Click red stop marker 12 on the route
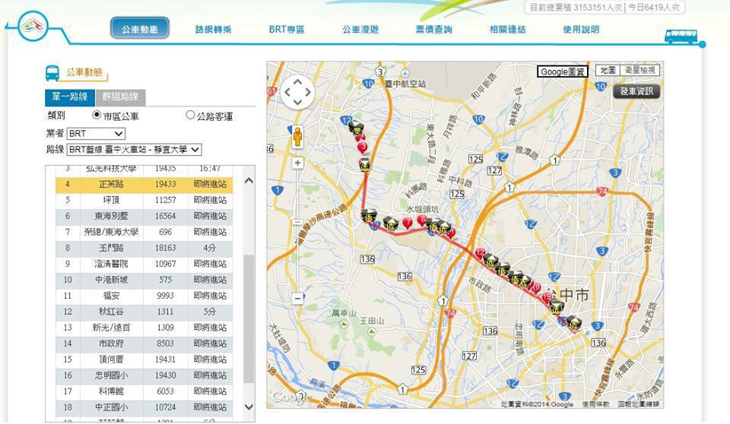 (x=480, y=254)
